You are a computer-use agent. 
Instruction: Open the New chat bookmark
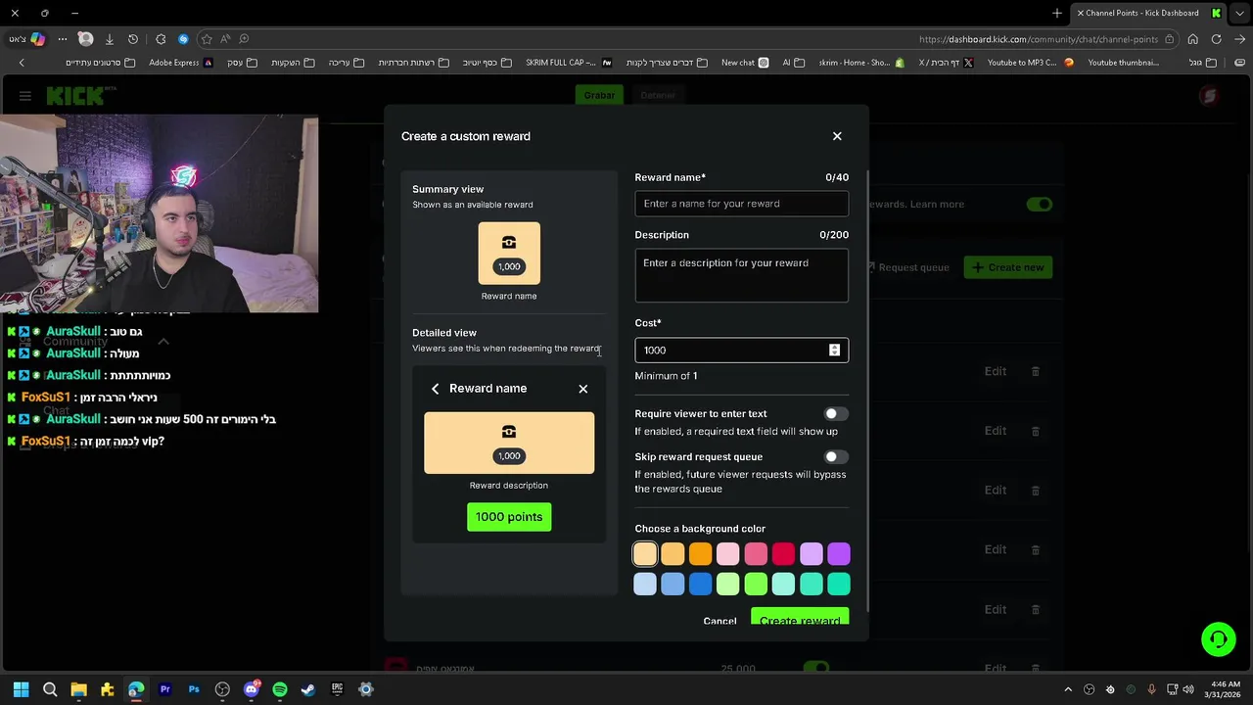click(745, 63)
